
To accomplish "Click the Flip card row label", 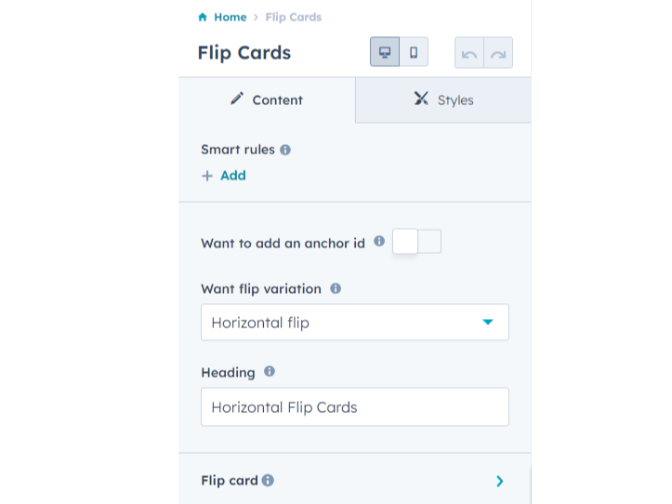I will [x=229, y=481].
